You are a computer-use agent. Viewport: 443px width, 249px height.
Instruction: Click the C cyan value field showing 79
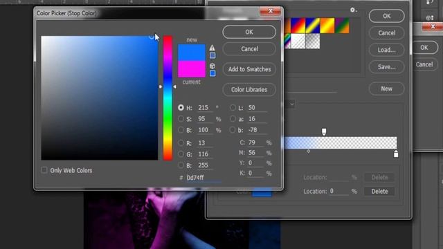pos(255,142)
